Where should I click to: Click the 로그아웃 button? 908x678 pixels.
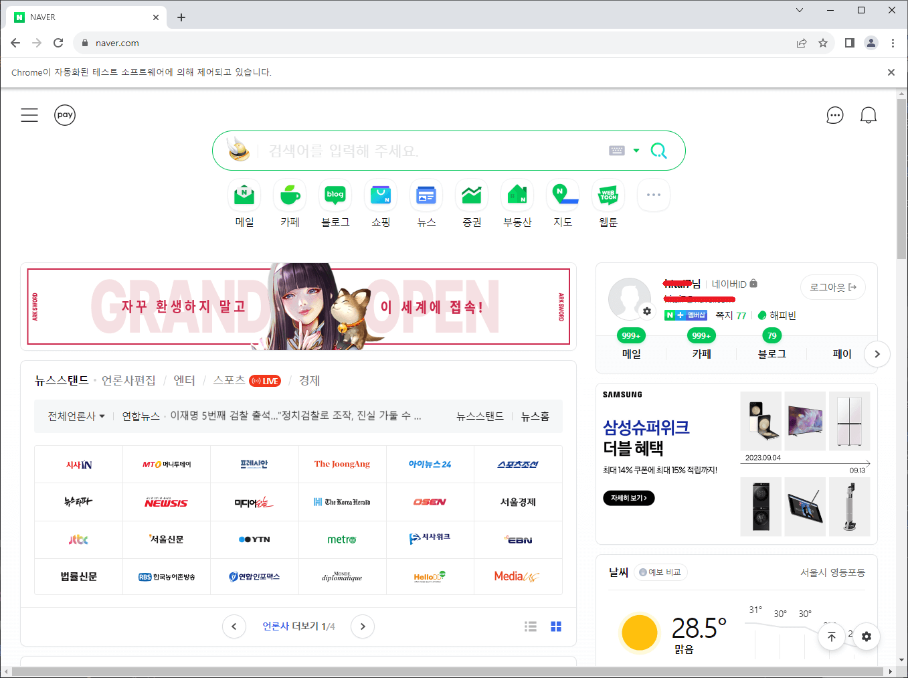coord(833,287)
